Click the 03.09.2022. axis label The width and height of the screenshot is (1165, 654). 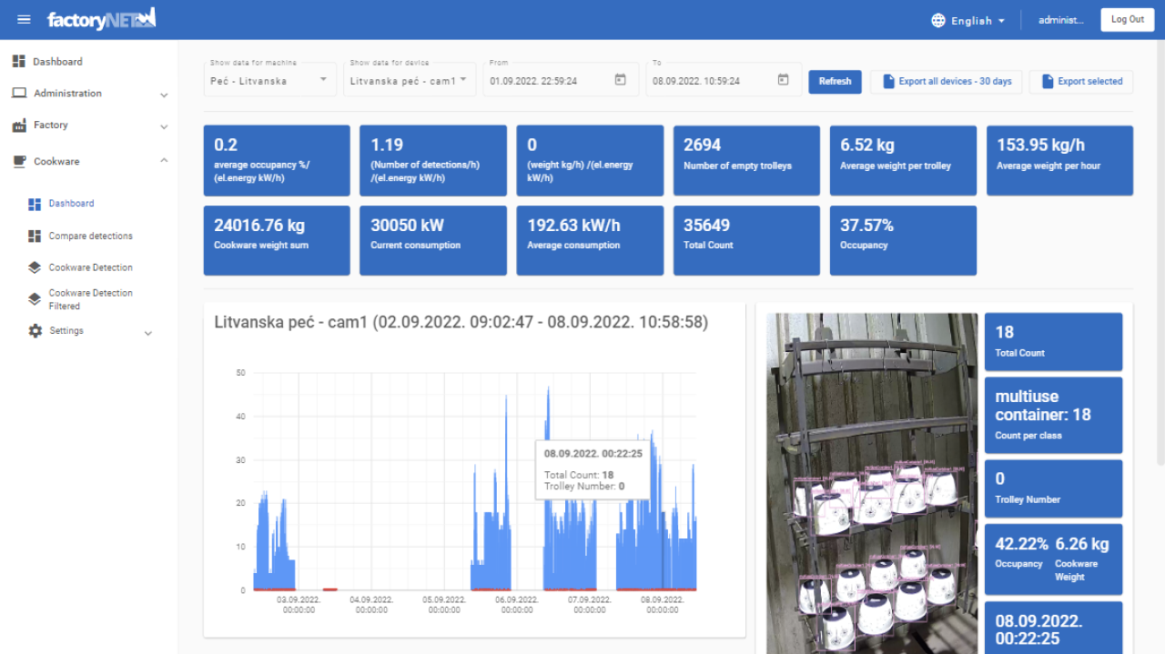(x=299, y=604)
